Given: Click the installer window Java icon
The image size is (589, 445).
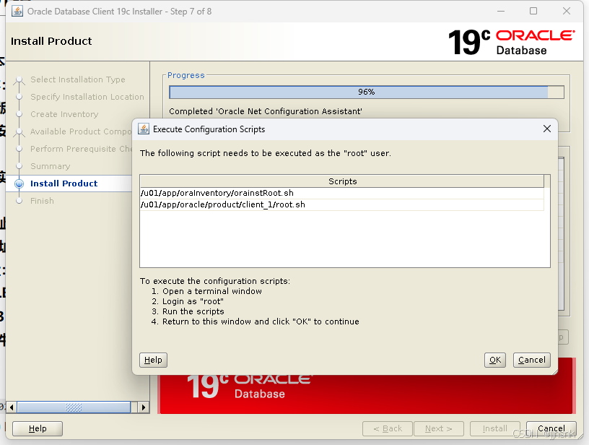Looking at the screenshot, I should tap(17, 12).
